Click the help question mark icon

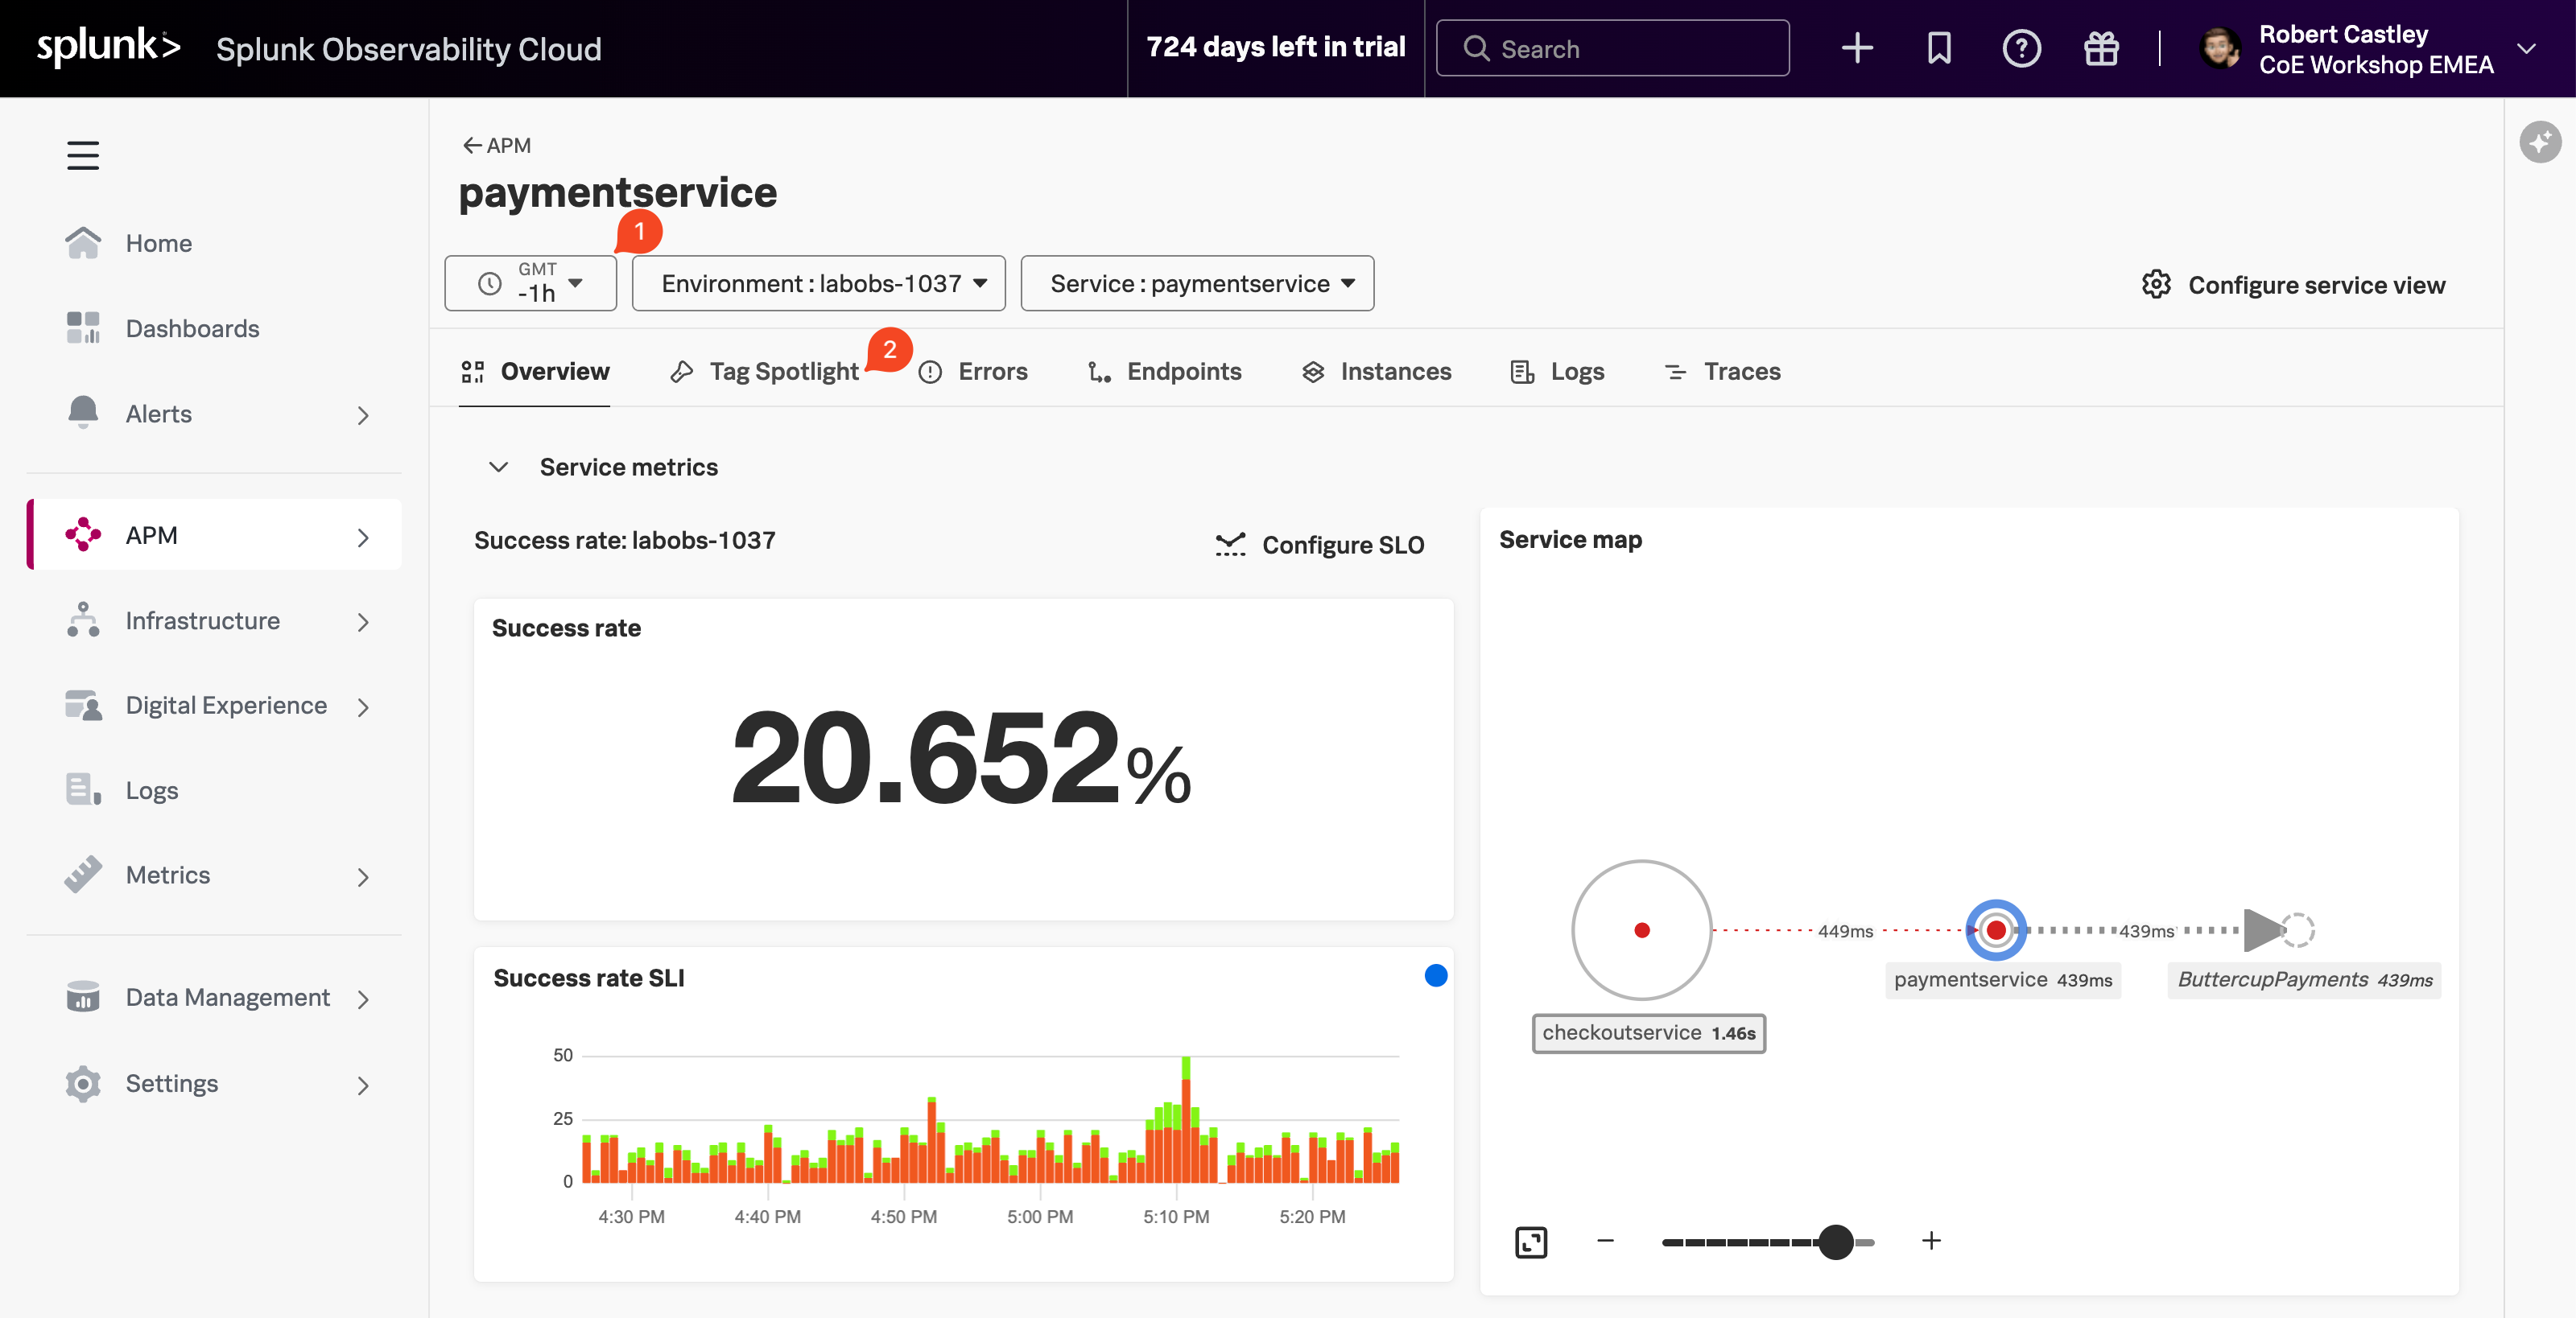pyautogui.click(x=2021, y=48)
